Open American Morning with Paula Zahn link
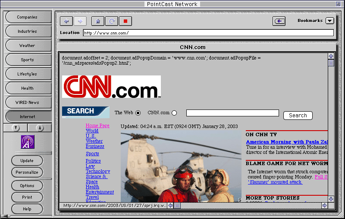Viewport: 345px width, 219px height. tap(287, 142)
